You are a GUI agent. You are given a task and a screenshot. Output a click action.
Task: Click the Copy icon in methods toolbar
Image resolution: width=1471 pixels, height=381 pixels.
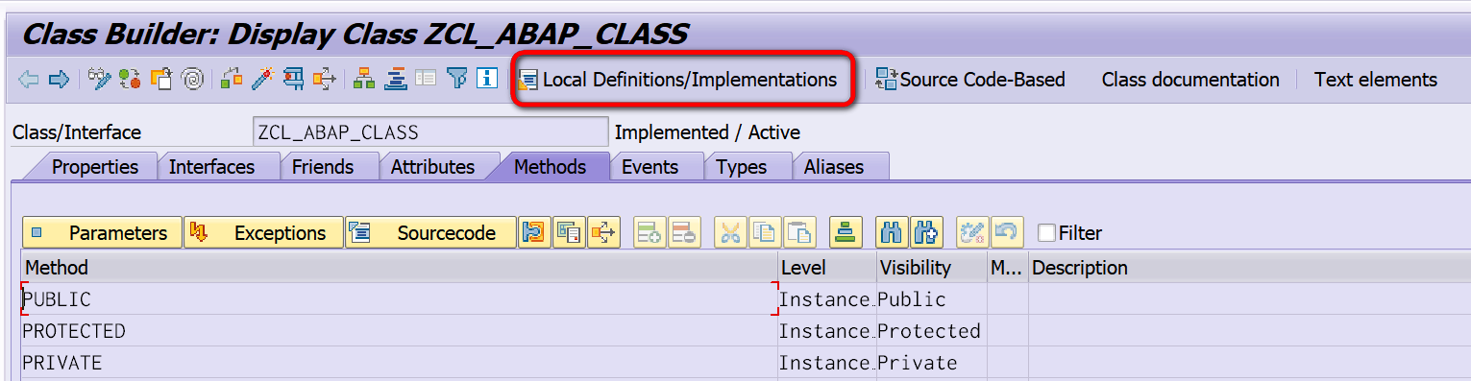pos(765,232)
